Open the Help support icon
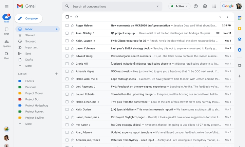 coord(196,6)
